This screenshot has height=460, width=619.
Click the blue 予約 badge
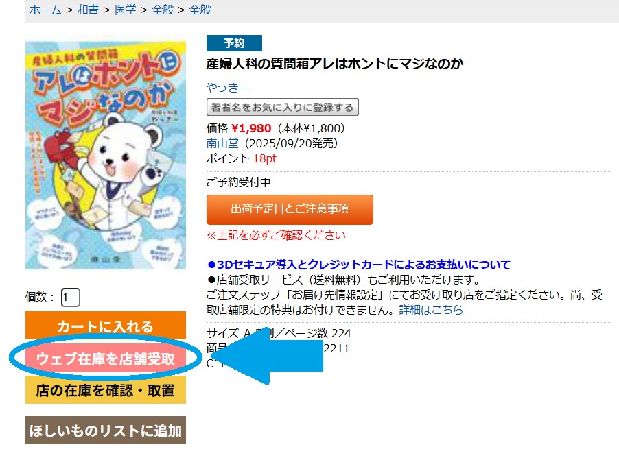234,43
